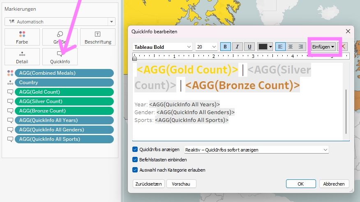Viewport: 360px width, 202px height.
Task: Open the Tableau Bold font dropdown
Action: tap(162, 47)
